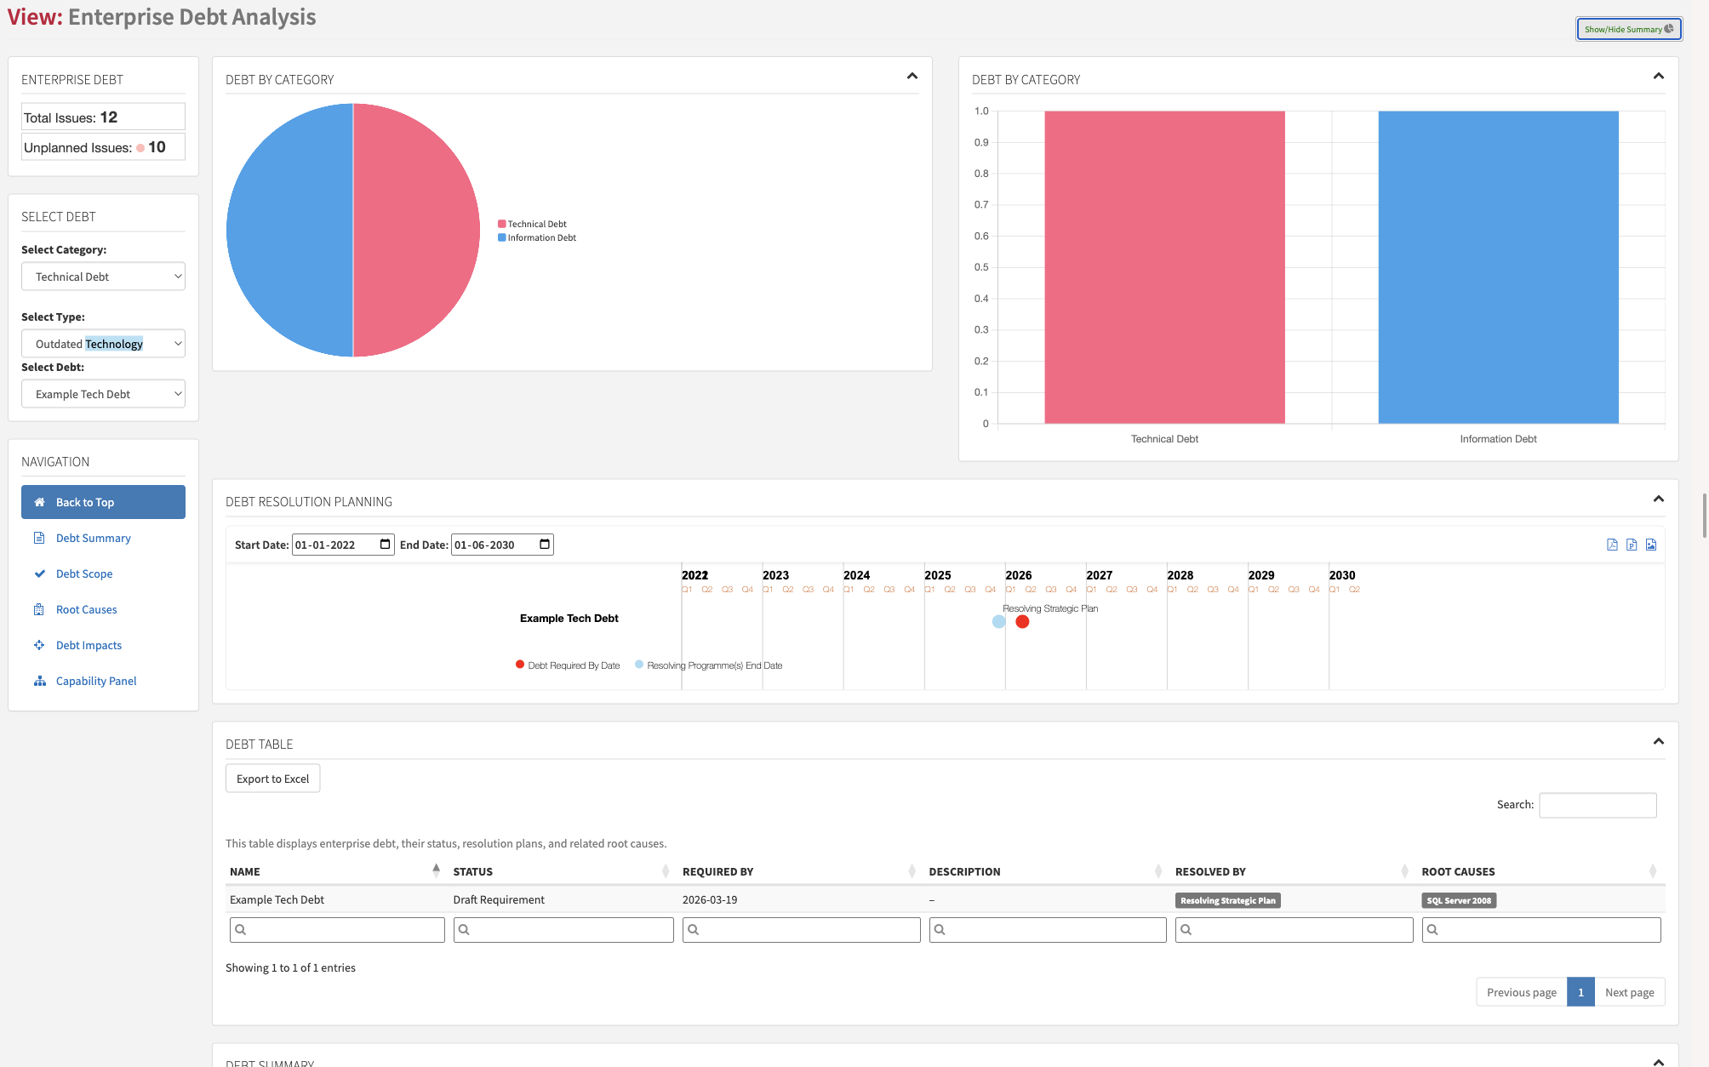
Task: Go to Root Causes navigation item
Action: coord(86,609)
